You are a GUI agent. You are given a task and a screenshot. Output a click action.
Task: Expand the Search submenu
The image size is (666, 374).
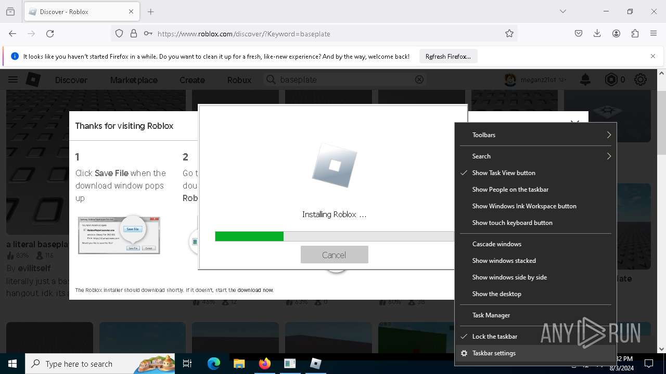(x=535, y=156)
